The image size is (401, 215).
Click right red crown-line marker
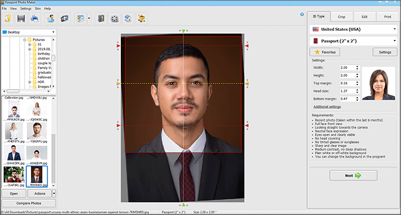[247, 46]
